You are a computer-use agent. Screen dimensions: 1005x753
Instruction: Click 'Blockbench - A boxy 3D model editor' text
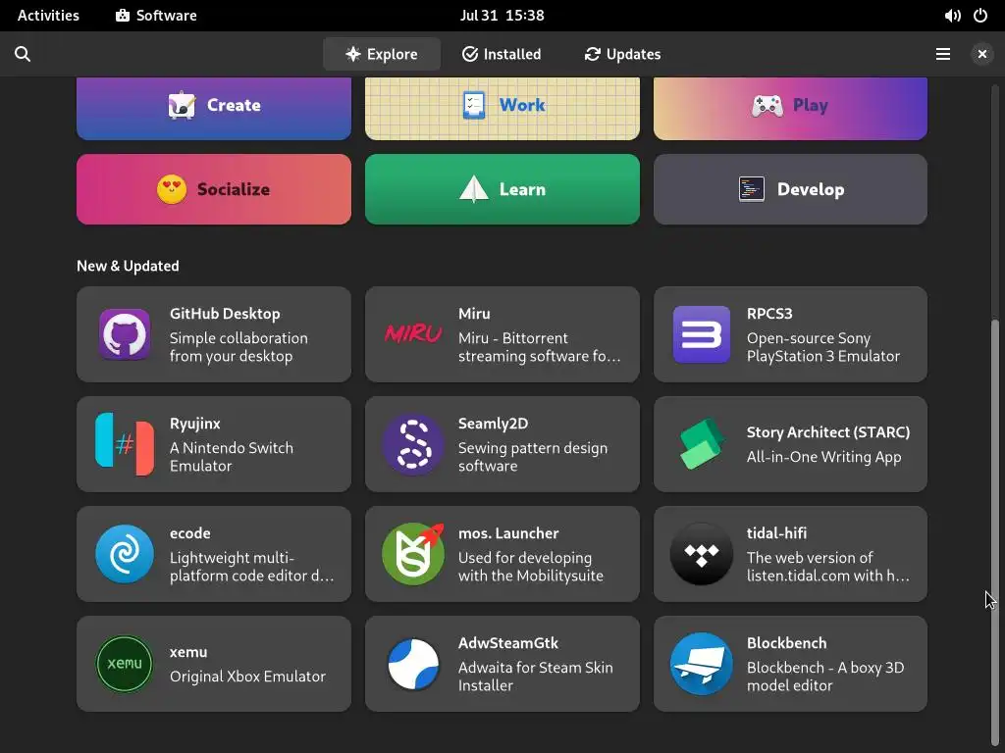pos(824,677)
